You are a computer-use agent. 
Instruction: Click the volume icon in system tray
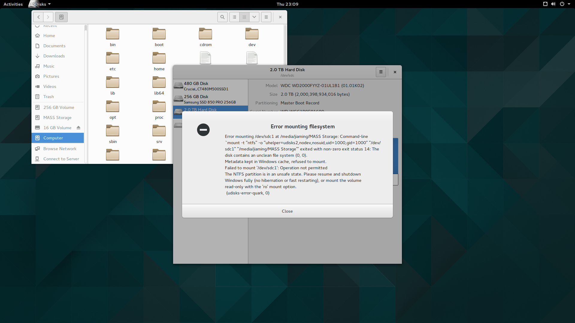click(x=553, y=4)
